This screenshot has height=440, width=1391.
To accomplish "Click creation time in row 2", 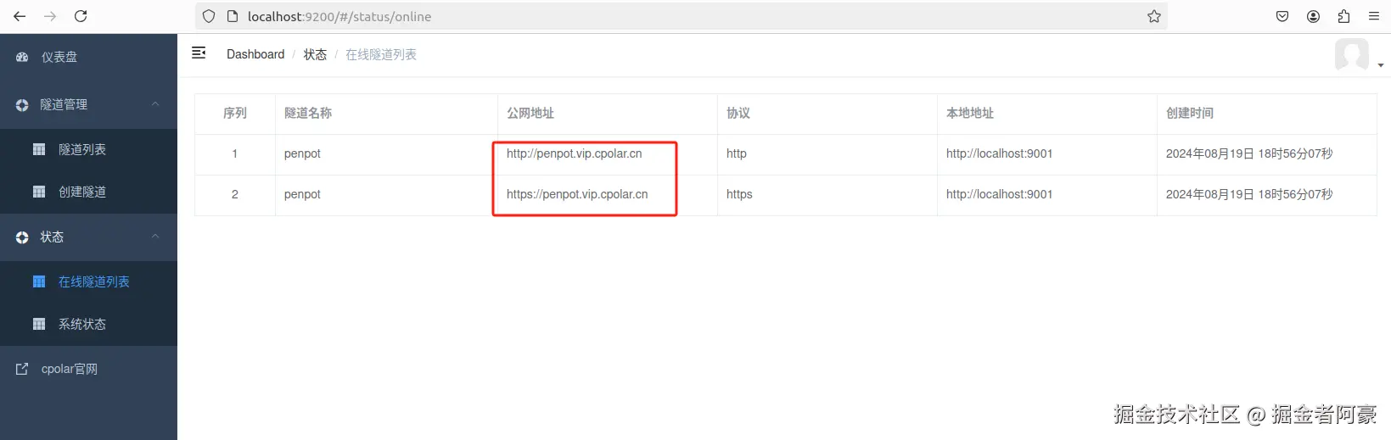I will 1249,194.
